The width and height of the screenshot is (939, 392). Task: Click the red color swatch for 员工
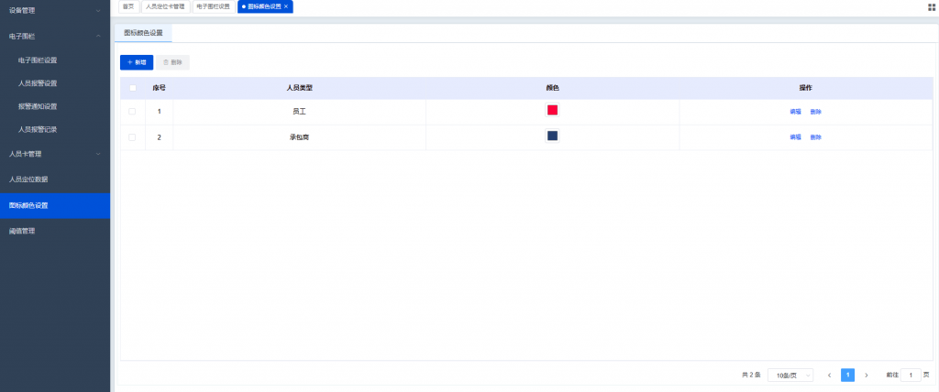tap(552, 110)
